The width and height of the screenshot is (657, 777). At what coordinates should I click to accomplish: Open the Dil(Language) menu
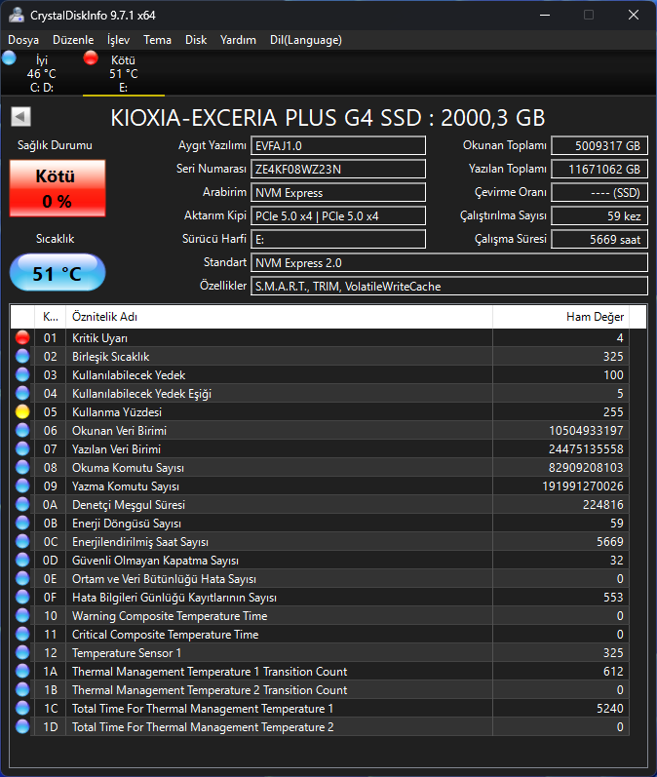[x=306, y=40]
